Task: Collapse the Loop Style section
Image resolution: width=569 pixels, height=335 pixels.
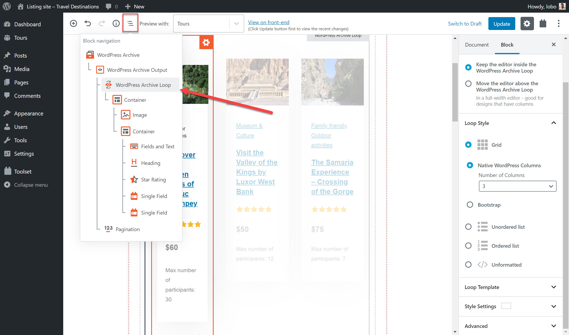Action: pyautogui.click(x=510, y=123)
